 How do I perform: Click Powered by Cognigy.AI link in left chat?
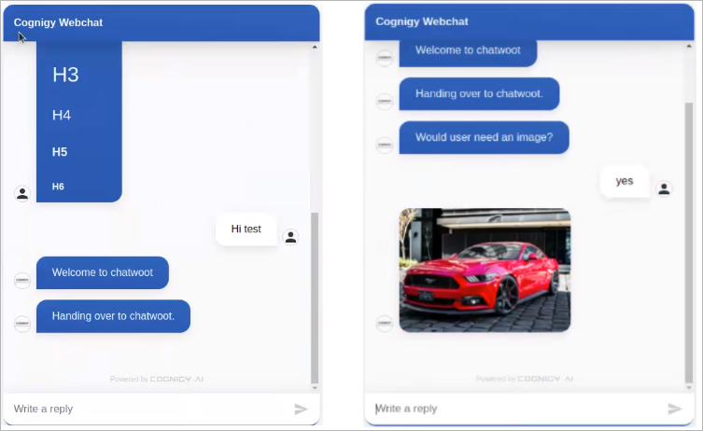pyautogui.click(x=157, y=379)
